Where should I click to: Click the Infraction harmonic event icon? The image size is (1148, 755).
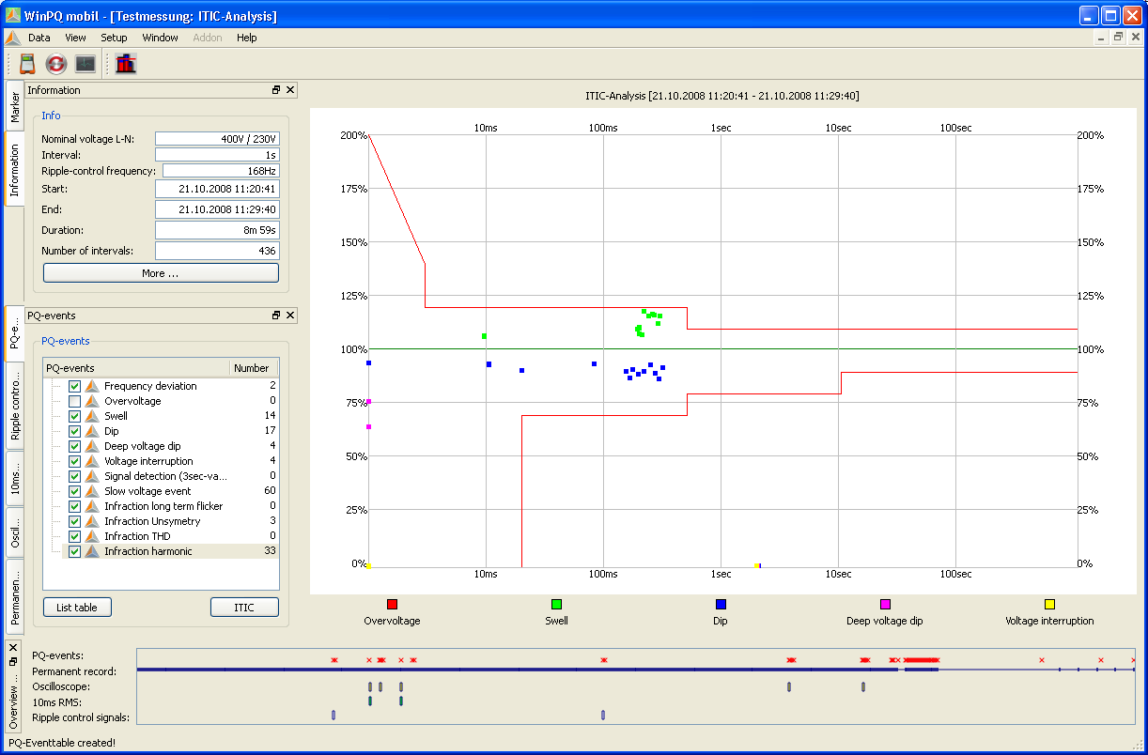pos(92,551)
